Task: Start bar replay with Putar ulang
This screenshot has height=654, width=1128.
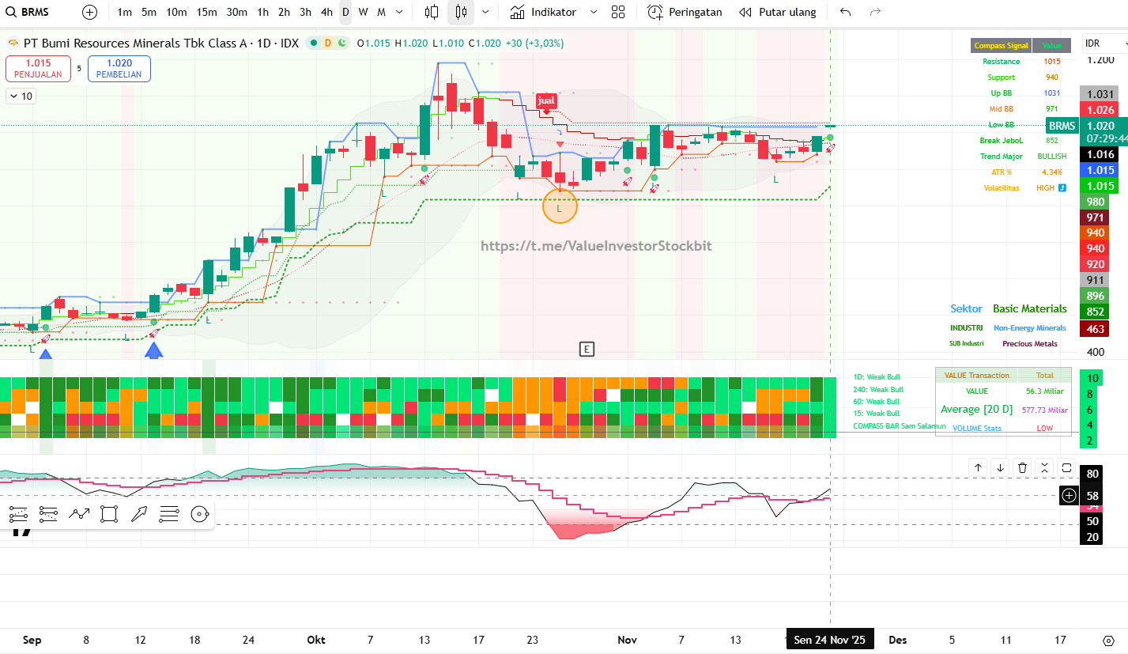Action: pyautogui.click(x=777, y=12)
